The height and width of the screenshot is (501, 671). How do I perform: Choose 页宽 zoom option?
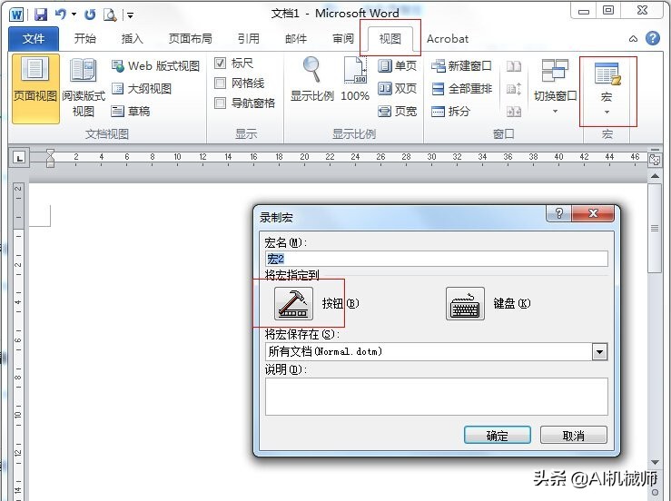(397, 112)
